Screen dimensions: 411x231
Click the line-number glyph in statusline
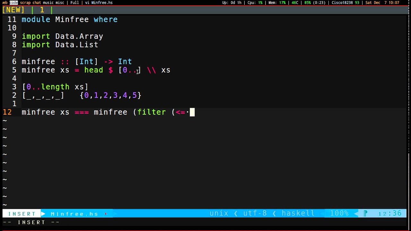coord(365,214)
